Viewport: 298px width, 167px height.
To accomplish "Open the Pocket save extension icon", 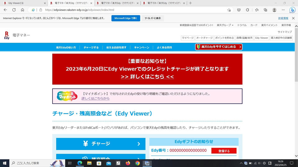I will (x=239, y=10).
